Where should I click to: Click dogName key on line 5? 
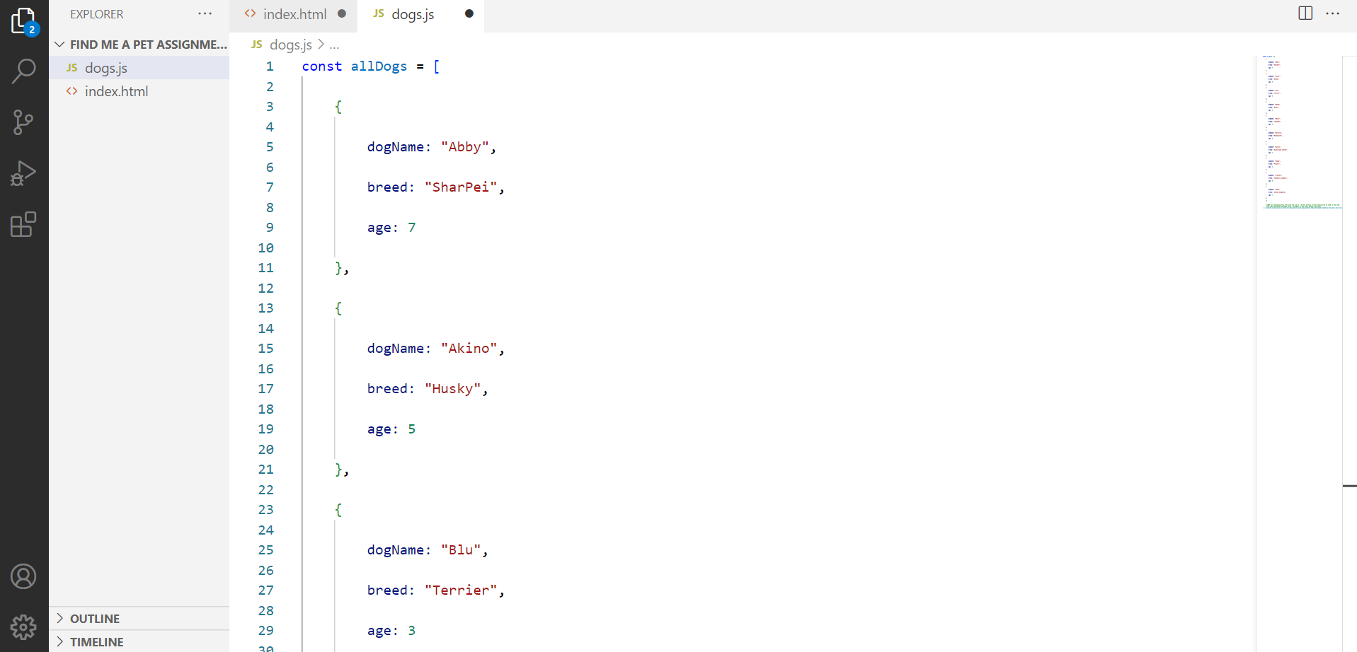(395, 147)
